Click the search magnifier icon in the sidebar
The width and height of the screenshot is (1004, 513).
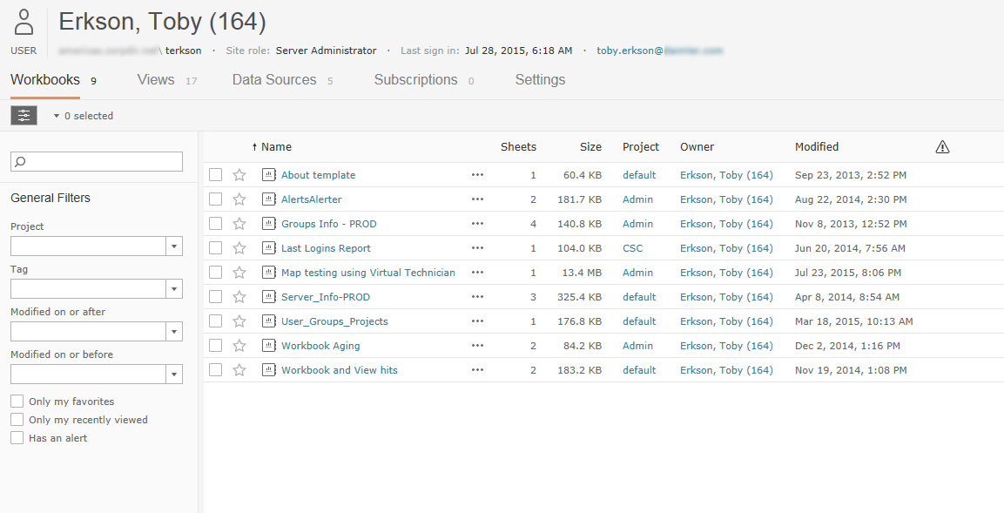[18, 161]
